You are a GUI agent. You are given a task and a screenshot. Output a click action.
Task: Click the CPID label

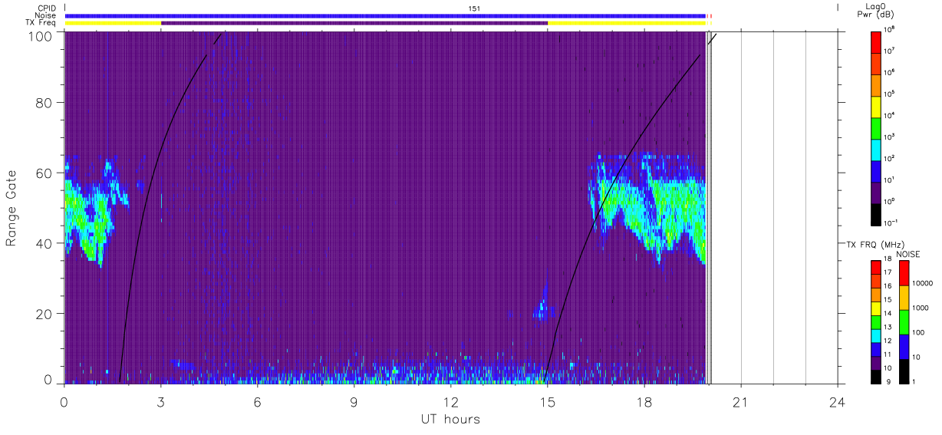pos(45,8)
